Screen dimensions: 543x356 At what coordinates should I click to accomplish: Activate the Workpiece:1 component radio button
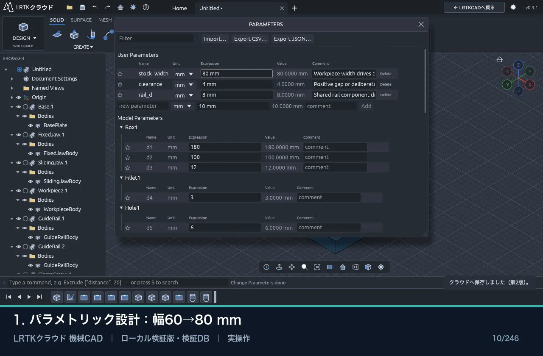(x=25, y=191)
